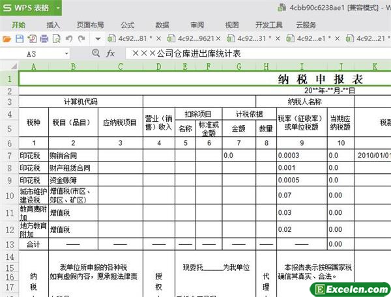Viewport: 391px width, 297px height.
Task: Click the 扣除项目 header cell
Action: click(x=199, y=114)
